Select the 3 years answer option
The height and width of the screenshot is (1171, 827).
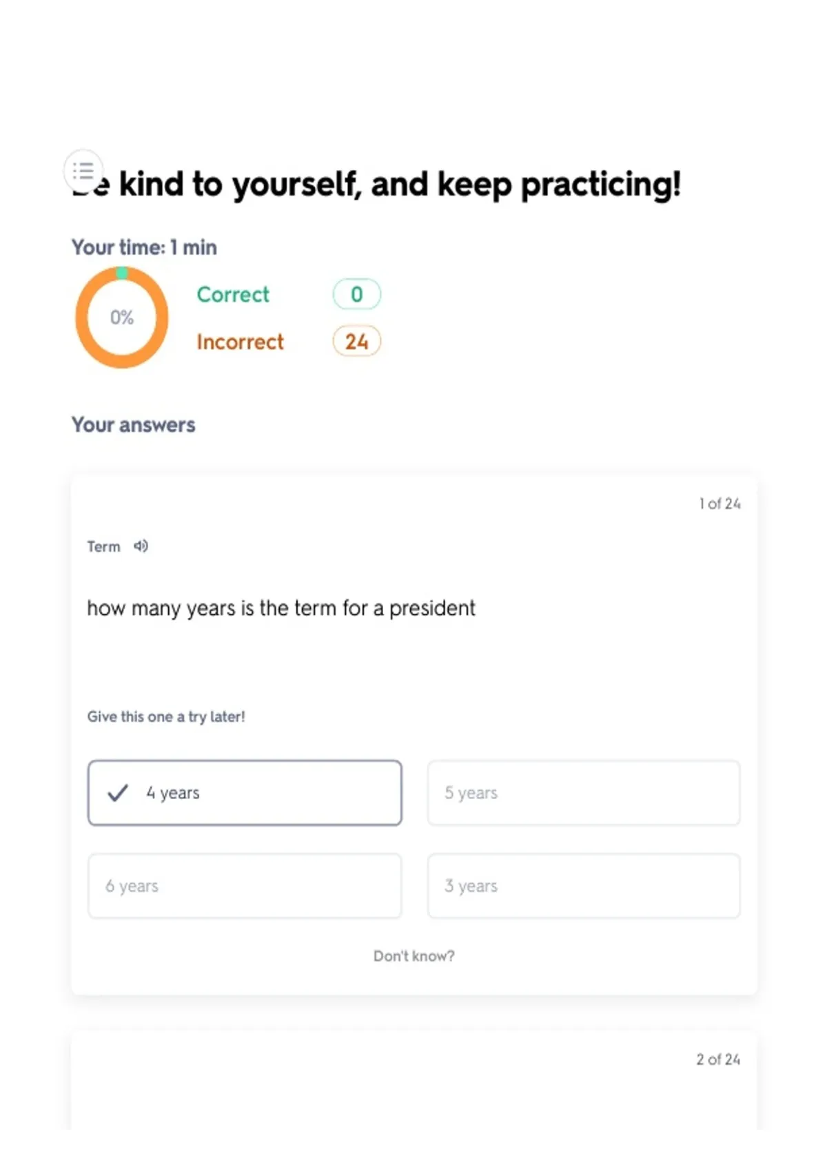point(584,886)
